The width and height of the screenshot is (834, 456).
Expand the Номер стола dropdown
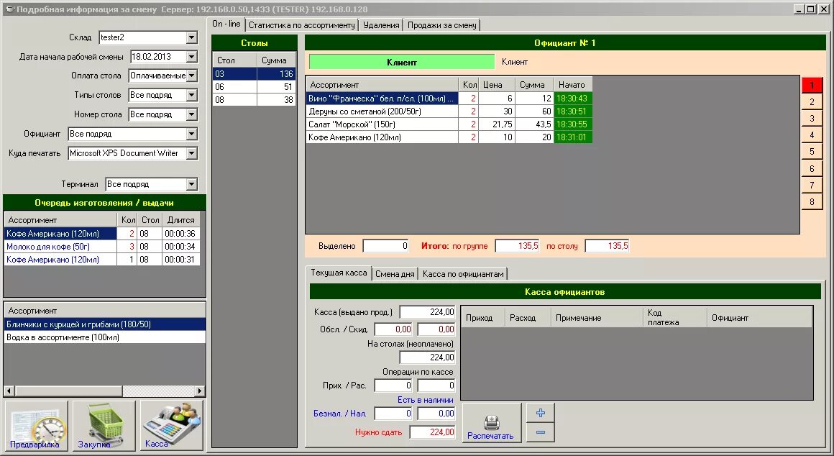pos(192,114)
